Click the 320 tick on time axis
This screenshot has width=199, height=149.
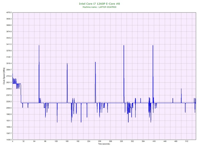coord(121,141)
